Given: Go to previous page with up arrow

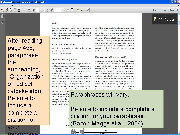Looking at the screenshot, I should click(29, 10).
